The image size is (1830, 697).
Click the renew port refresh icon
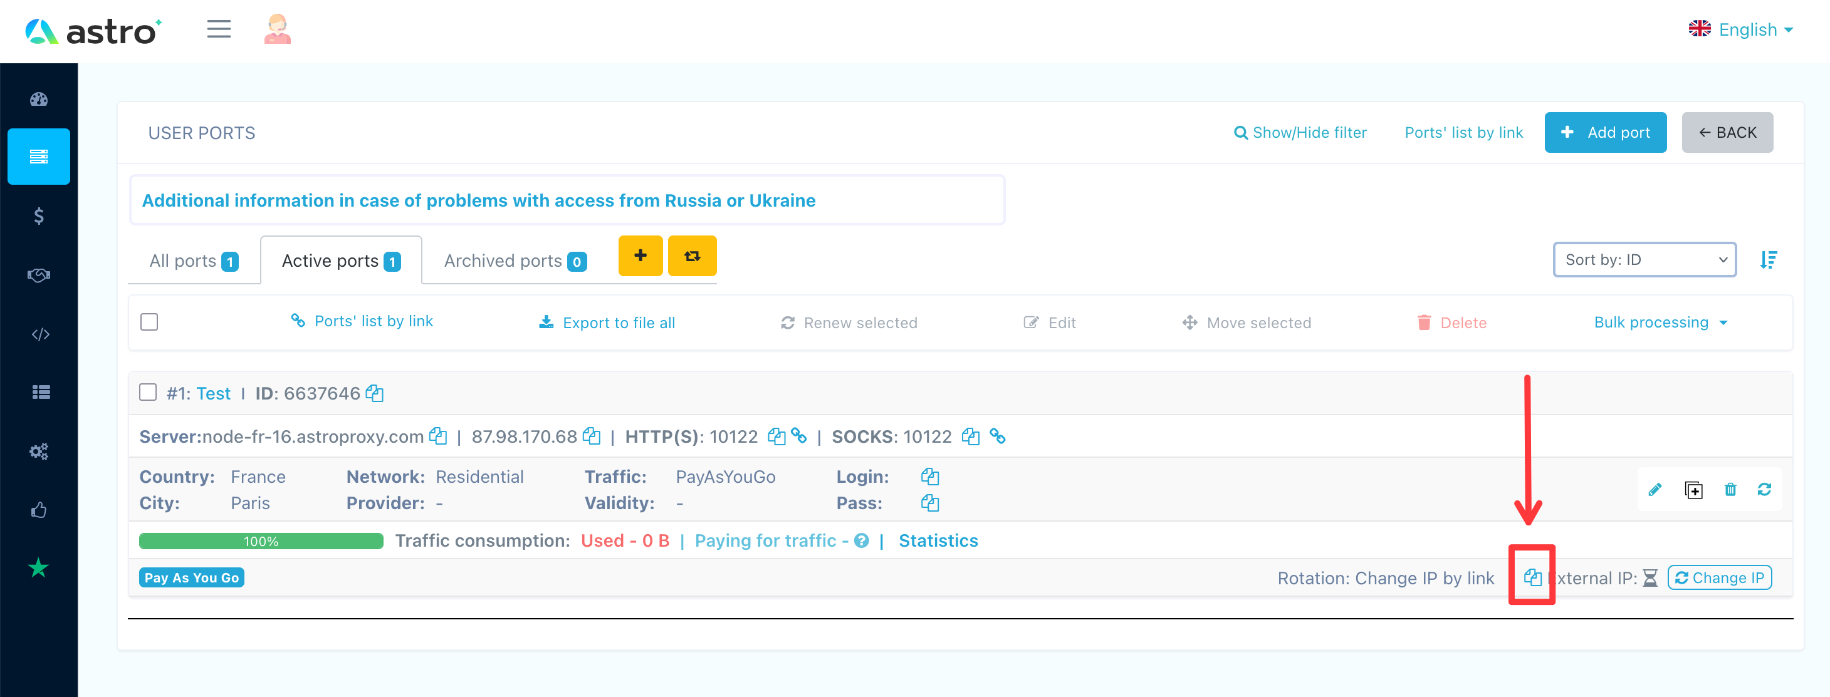pyautogui.click(x=1764, y=489)
